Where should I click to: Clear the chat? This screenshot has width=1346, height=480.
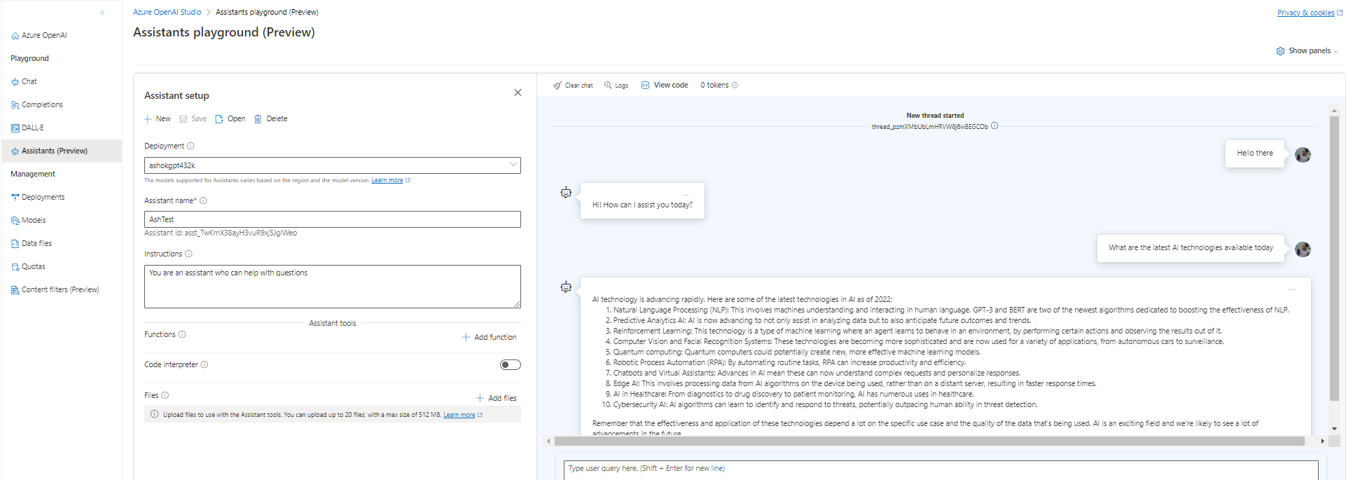[573, 85]
